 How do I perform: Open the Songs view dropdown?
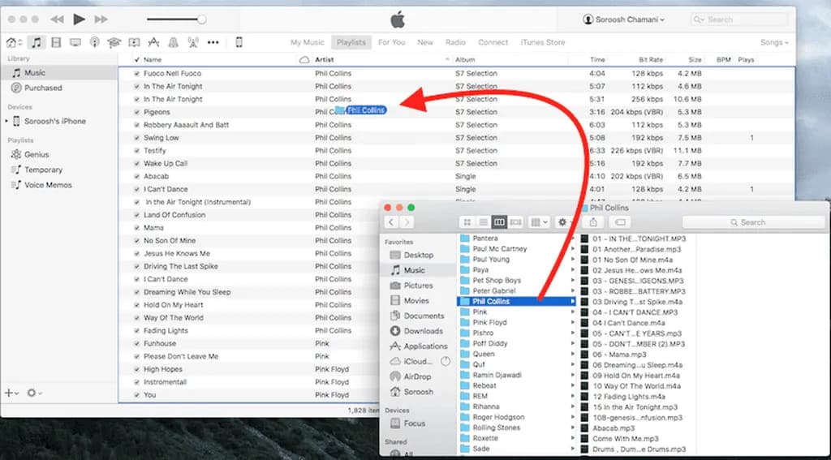[773, 42]
